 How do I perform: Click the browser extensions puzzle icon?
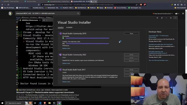tap(175, 5)
